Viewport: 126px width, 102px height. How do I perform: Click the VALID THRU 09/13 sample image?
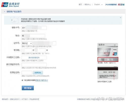coord(108,59)
